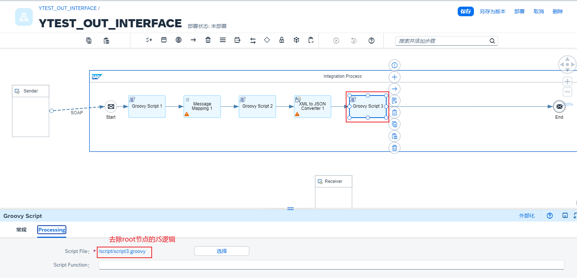Click the 选择 button for Script File

coord(222,251)
